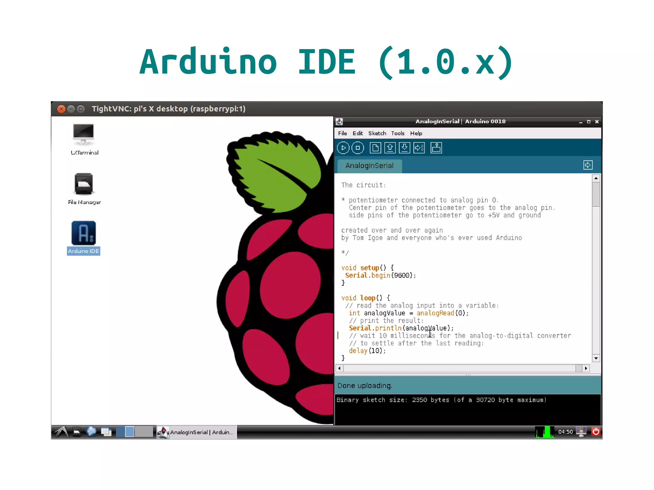This screenshot has height=490, width=654.
Task: Click 'The circuit:' comment line
Action: tap(363, 185)
